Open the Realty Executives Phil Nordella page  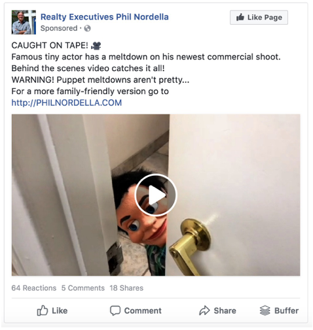point(105,17)
